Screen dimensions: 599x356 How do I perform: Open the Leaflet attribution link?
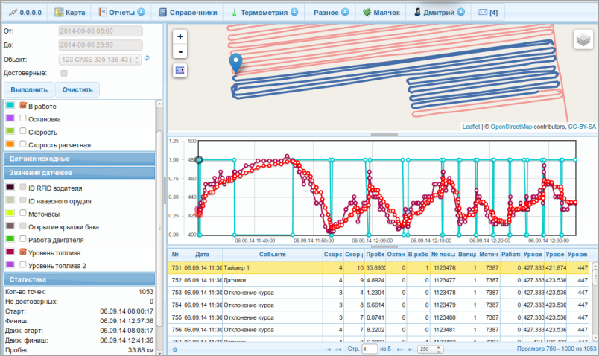click(471, 127)
